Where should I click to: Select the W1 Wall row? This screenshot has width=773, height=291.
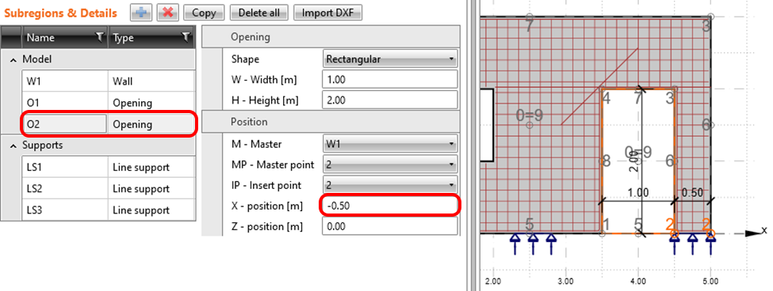(x=108, y=81)
